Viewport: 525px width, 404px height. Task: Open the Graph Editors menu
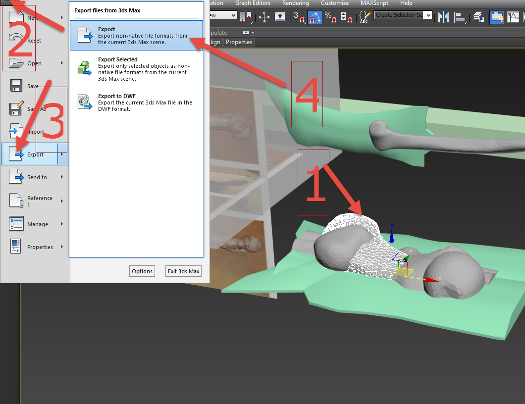click(x=253, y=3)
